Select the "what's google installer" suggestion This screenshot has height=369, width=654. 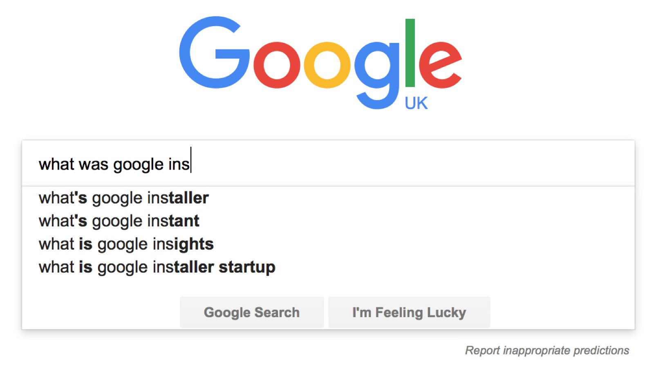124,198
